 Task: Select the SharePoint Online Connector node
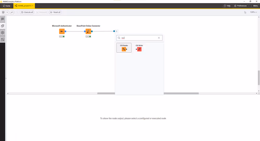point(88,31)
